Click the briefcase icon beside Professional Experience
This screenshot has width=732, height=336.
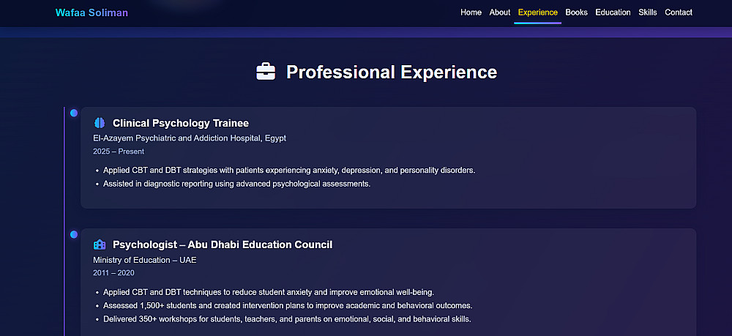[x=266, y=72]
